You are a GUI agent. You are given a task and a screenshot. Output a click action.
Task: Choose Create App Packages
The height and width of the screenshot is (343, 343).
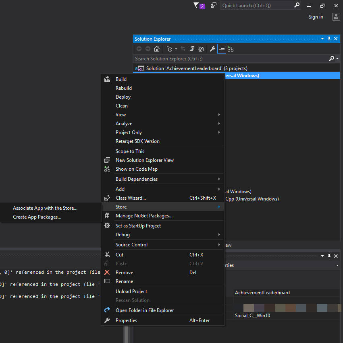click(51, 217)
